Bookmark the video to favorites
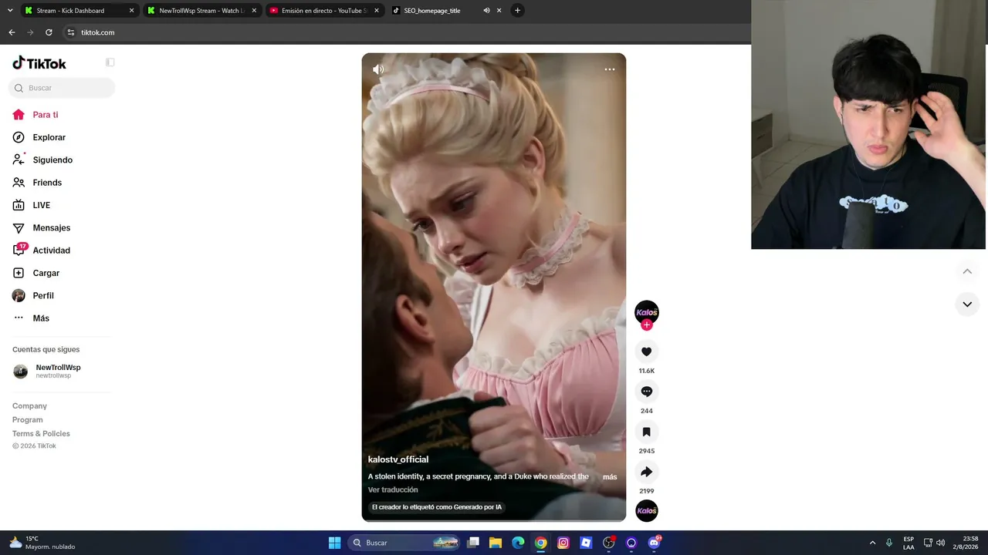The image size is (988, 555). coord(647,432)
